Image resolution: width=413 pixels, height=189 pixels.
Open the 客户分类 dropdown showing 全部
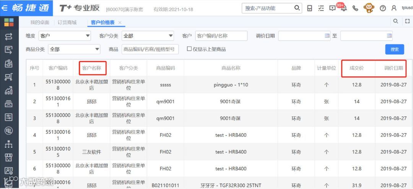click(148, 36)
